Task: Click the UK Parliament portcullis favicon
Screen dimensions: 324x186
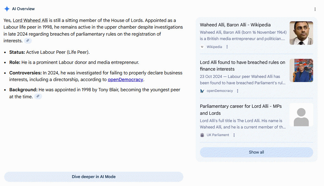Action: 202,135
